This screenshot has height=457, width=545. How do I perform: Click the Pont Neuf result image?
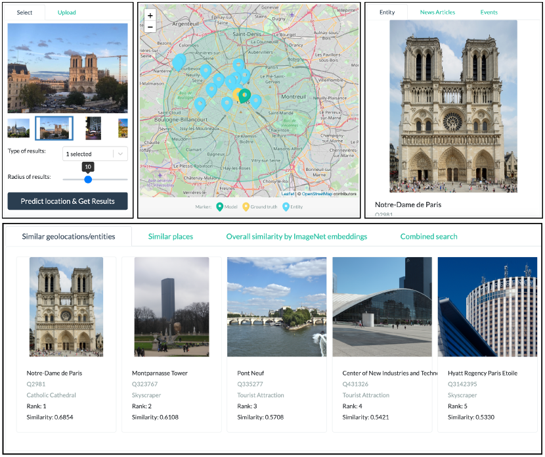click(x=276, y=307)
